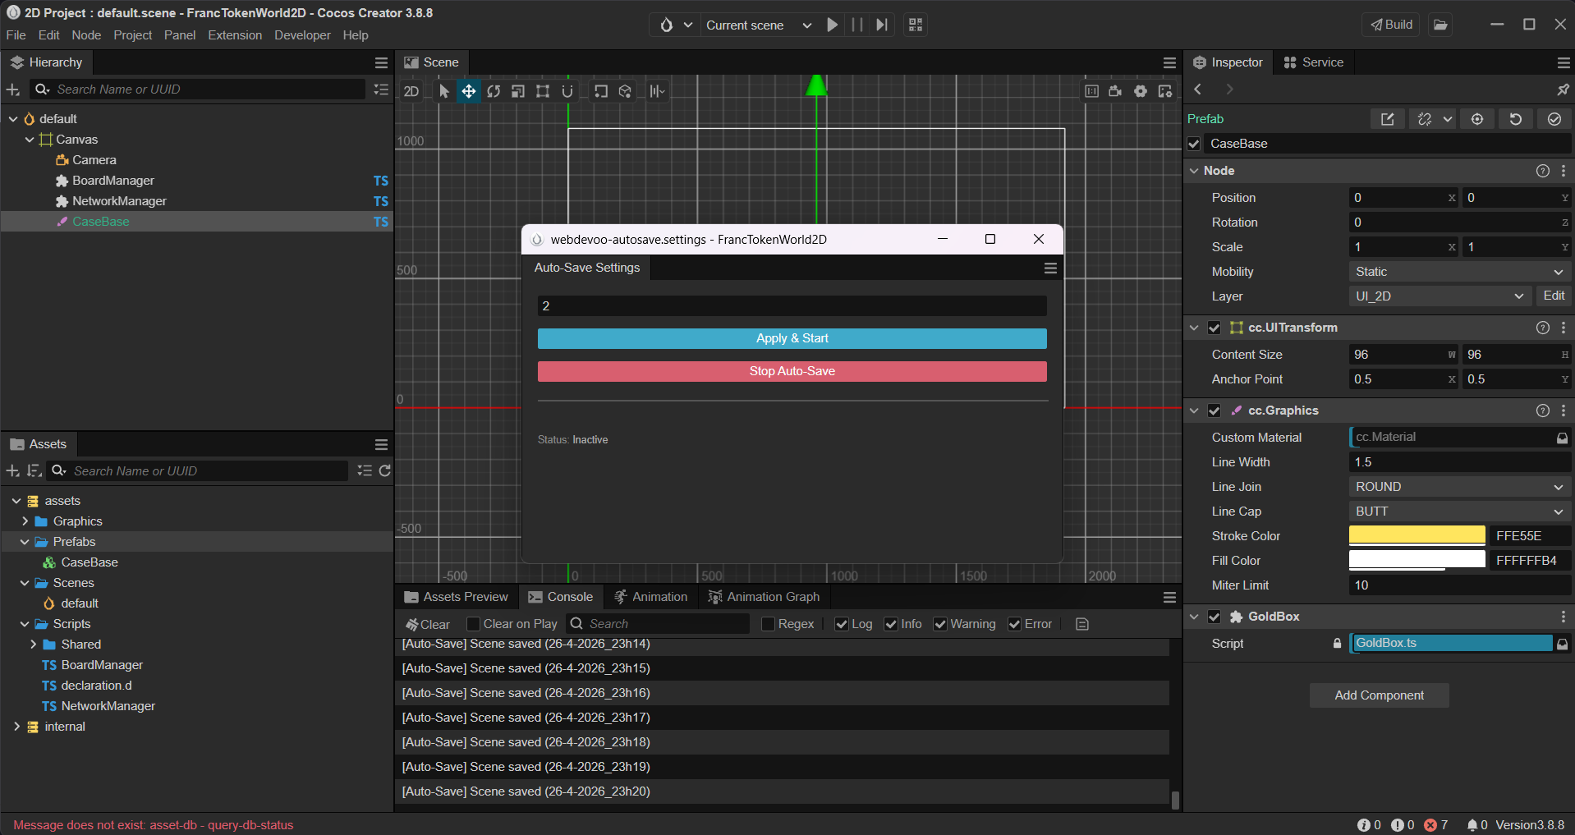This screenshot has height=835, width=1575.
Task: Open the scene settings gear icon
Action: (x=1141, y=91)
